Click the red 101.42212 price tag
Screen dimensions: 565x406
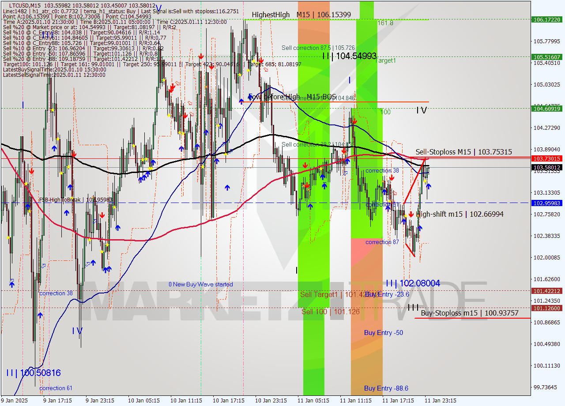pyautogui.click(x=547, y=291)
